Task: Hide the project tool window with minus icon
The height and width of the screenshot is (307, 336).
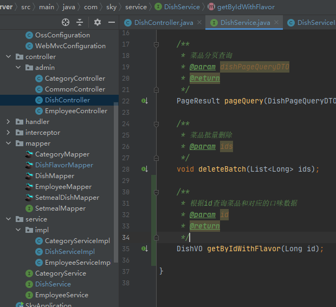Action: click(x=112, y=22)
